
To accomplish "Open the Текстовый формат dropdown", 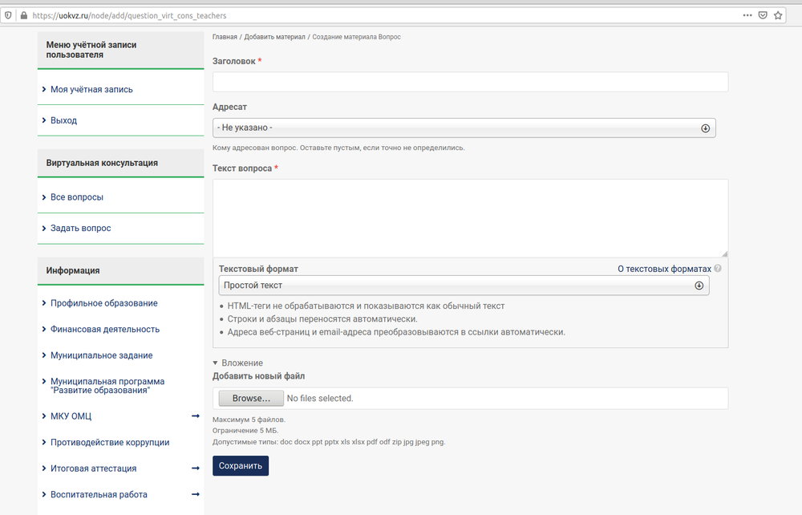I will [464, 286].
